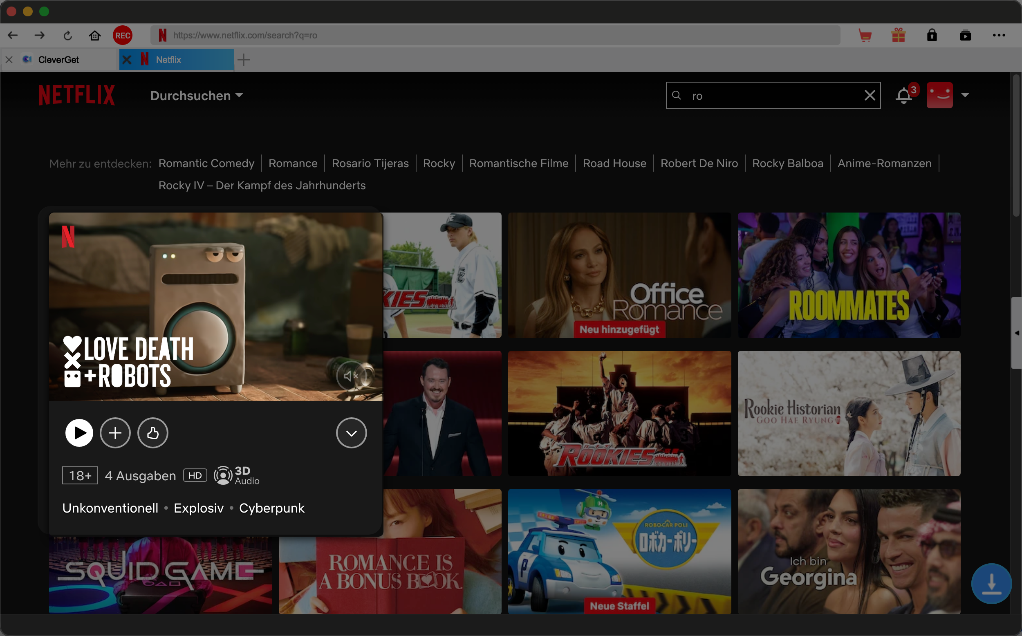Open the Robocar Poli thumbnail
Viewport: 1022px width, 636px height.
619,551
